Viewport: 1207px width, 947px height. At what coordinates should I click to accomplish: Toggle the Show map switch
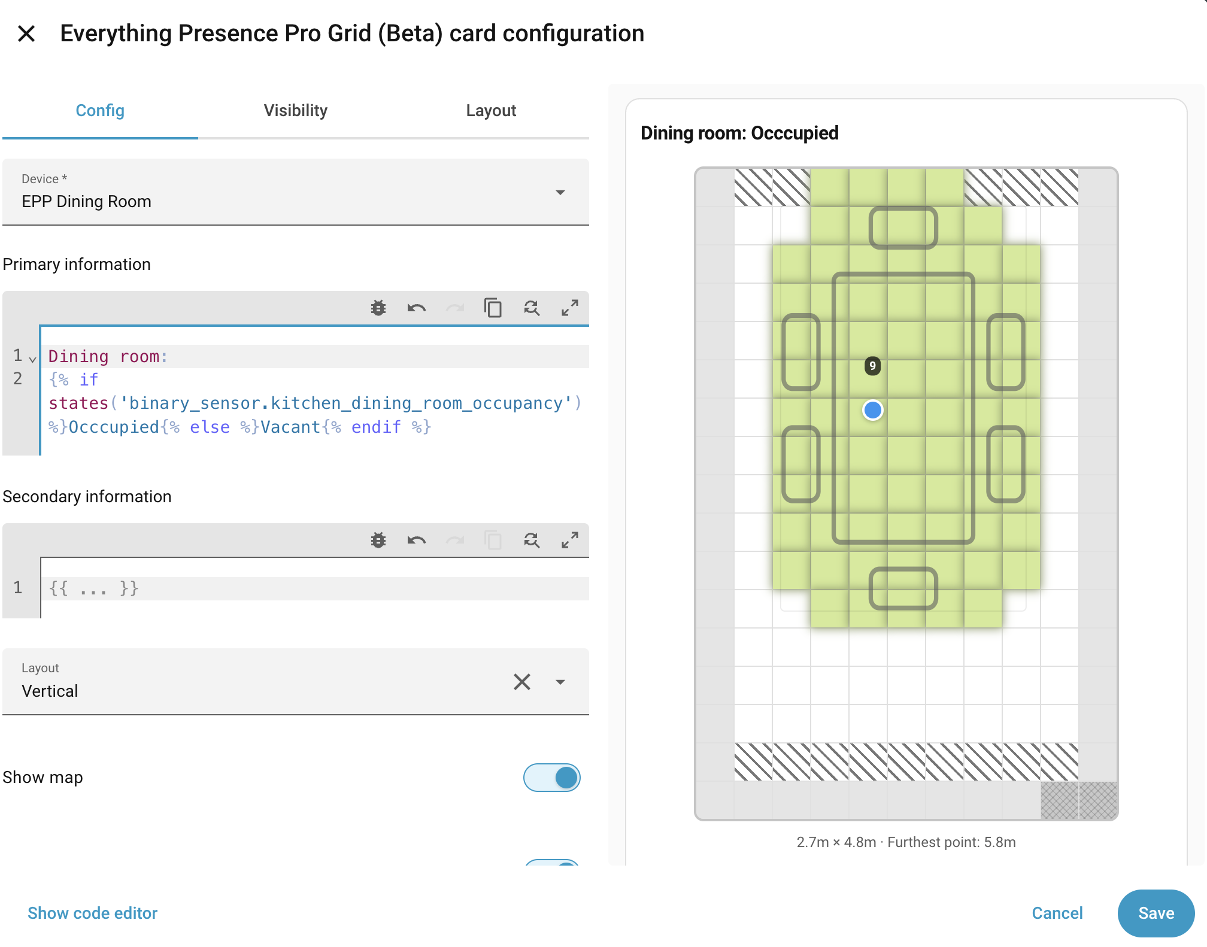[x=551, y=778]
